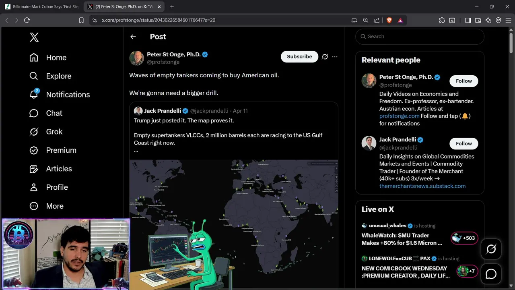Open the profstonge.com link
515x290 pixels.
399,116
